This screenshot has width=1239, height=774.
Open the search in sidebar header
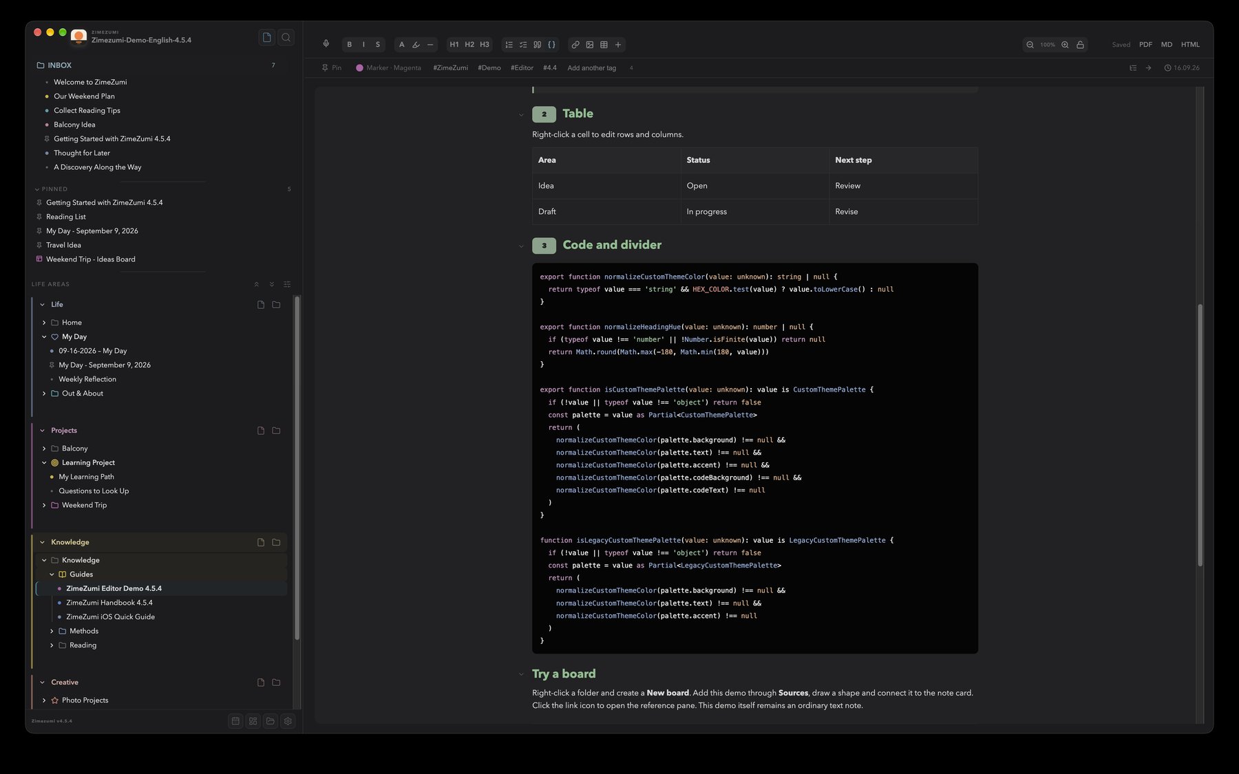click(286, 37)
